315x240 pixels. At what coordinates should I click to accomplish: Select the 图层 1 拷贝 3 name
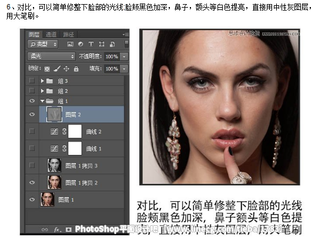81,165
